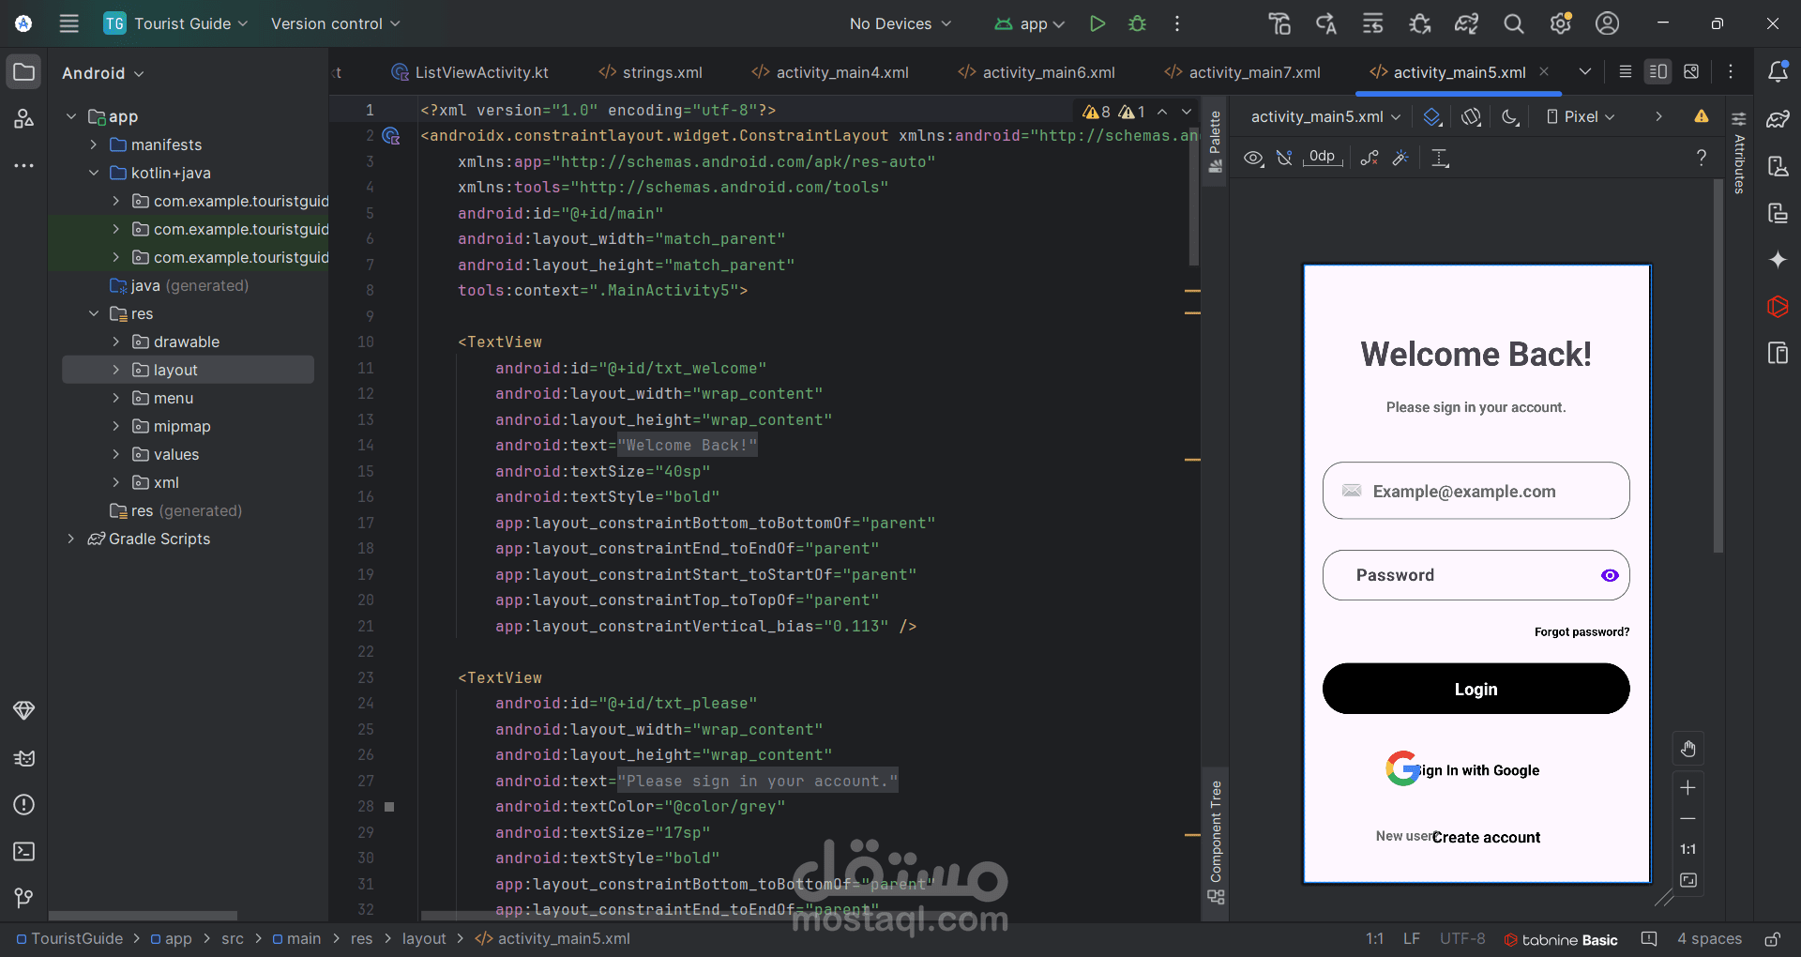Toggle view options eye icon in designer
The height and width of the screenshot is (957, 1801).
tap(1253, 158)
